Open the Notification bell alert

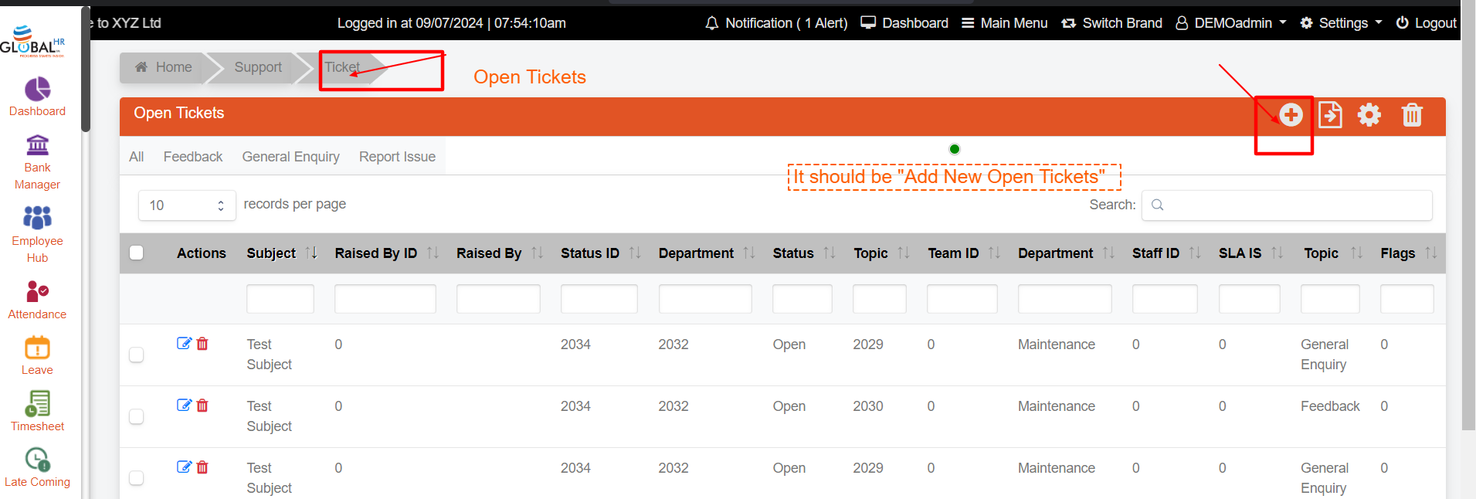click(775, 23)
